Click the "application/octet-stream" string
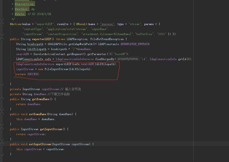The width and height of the screenshot is (229, 162). click(67, 29)
